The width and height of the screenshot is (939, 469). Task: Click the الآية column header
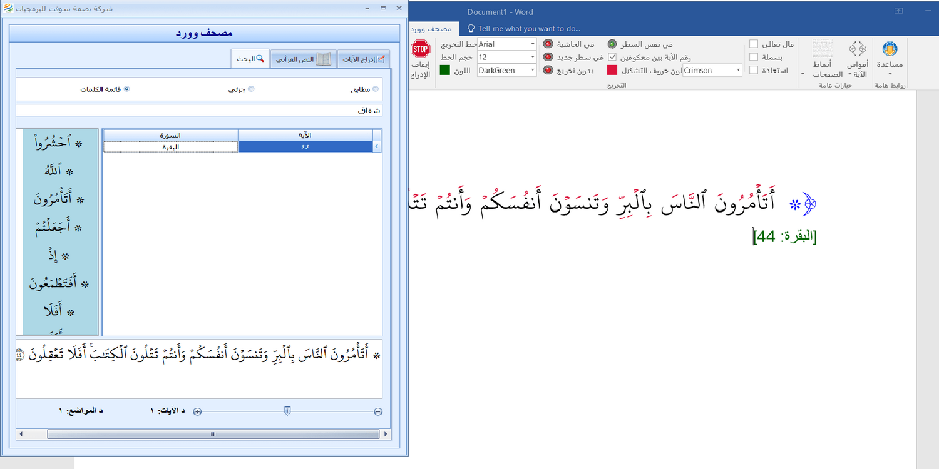tap(305, 135)
